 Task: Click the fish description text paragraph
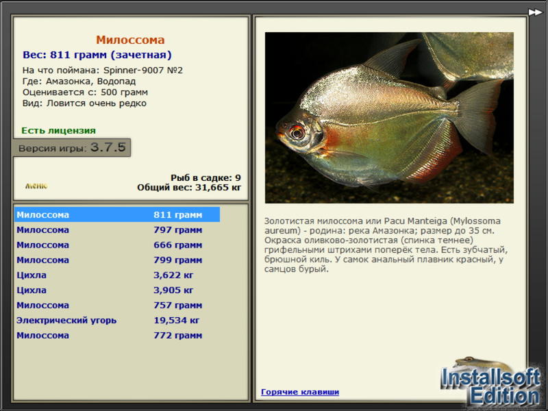tap(386, 245)
